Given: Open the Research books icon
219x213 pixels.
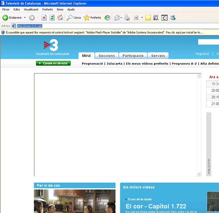Looking at the screenshot, I should click(156, 18).
